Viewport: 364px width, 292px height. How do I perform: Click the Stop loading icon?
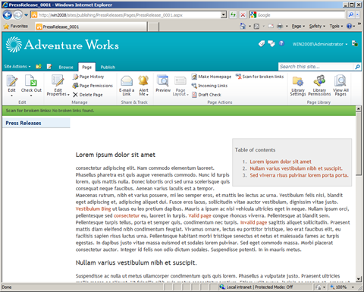tap(243, 15)
